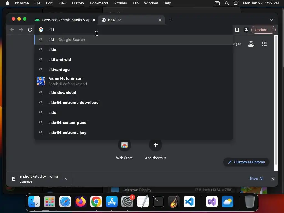Viewport: 284px width, 213px height.
Task: Expand the android-studio download options chevron
Action: (65, 179)
